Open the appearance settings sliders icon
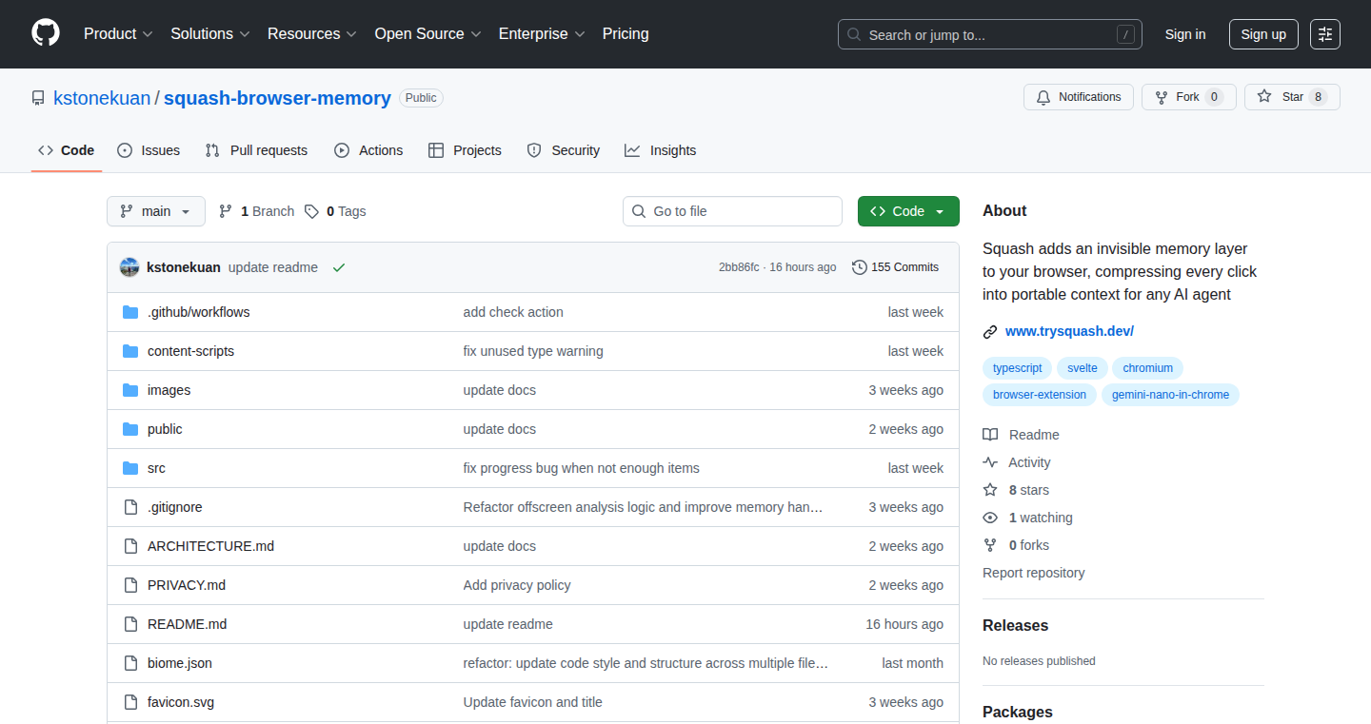The width and height of the screenshot is (1371, 724). click(1325, 34)
